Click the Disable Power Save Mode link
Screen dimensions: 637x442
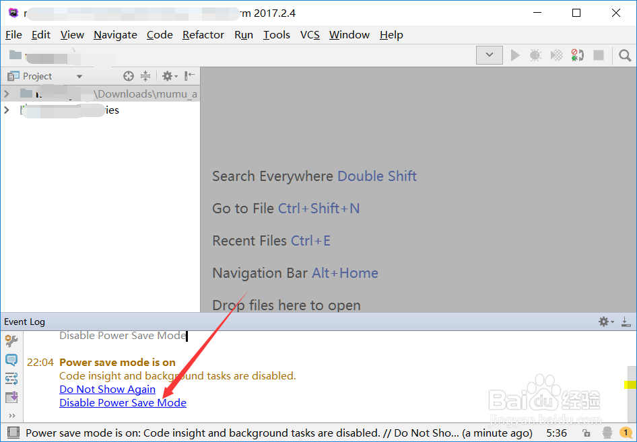[x=123, y=402]
